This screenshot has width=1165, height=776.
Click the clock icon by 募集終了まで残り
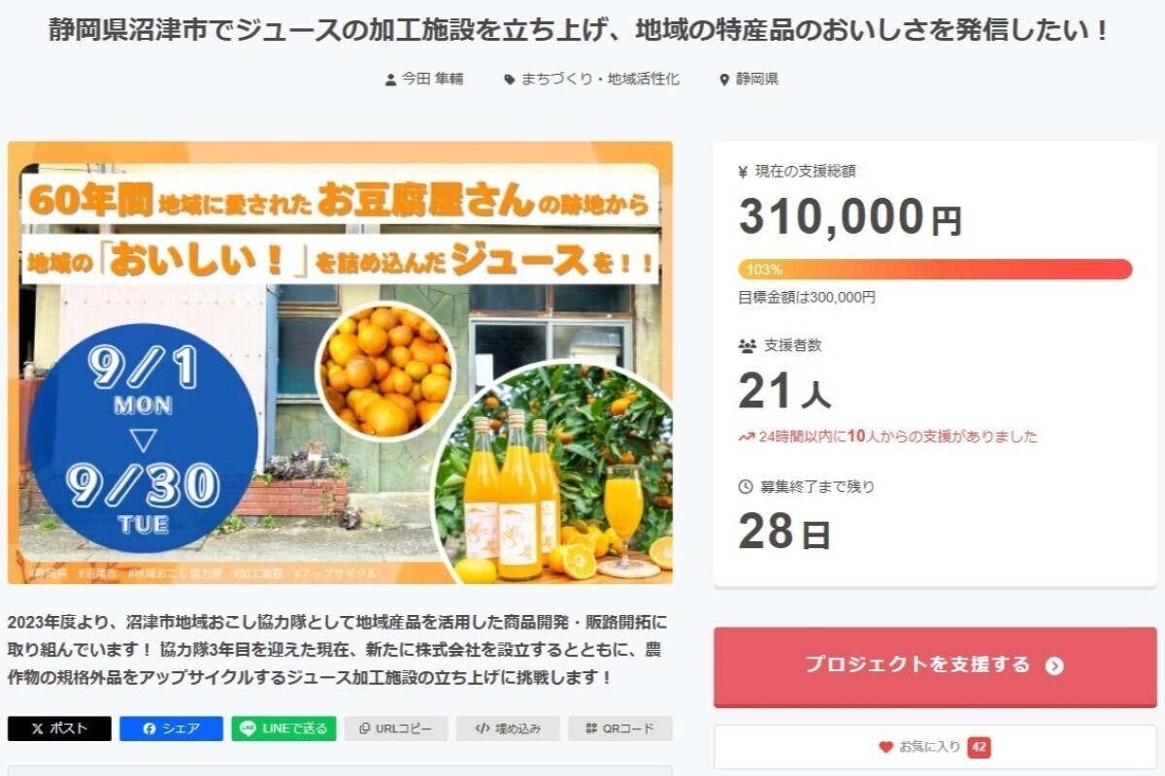click(x=746, y=486)
